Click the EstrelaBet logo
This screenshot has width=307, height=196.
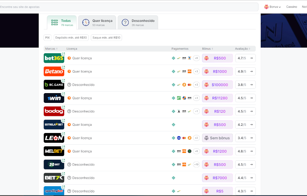[54, 124]
